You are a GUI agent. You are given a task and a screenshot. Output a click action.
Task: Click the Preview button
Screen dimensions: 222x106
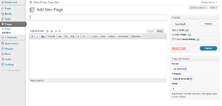coord(208,24)
